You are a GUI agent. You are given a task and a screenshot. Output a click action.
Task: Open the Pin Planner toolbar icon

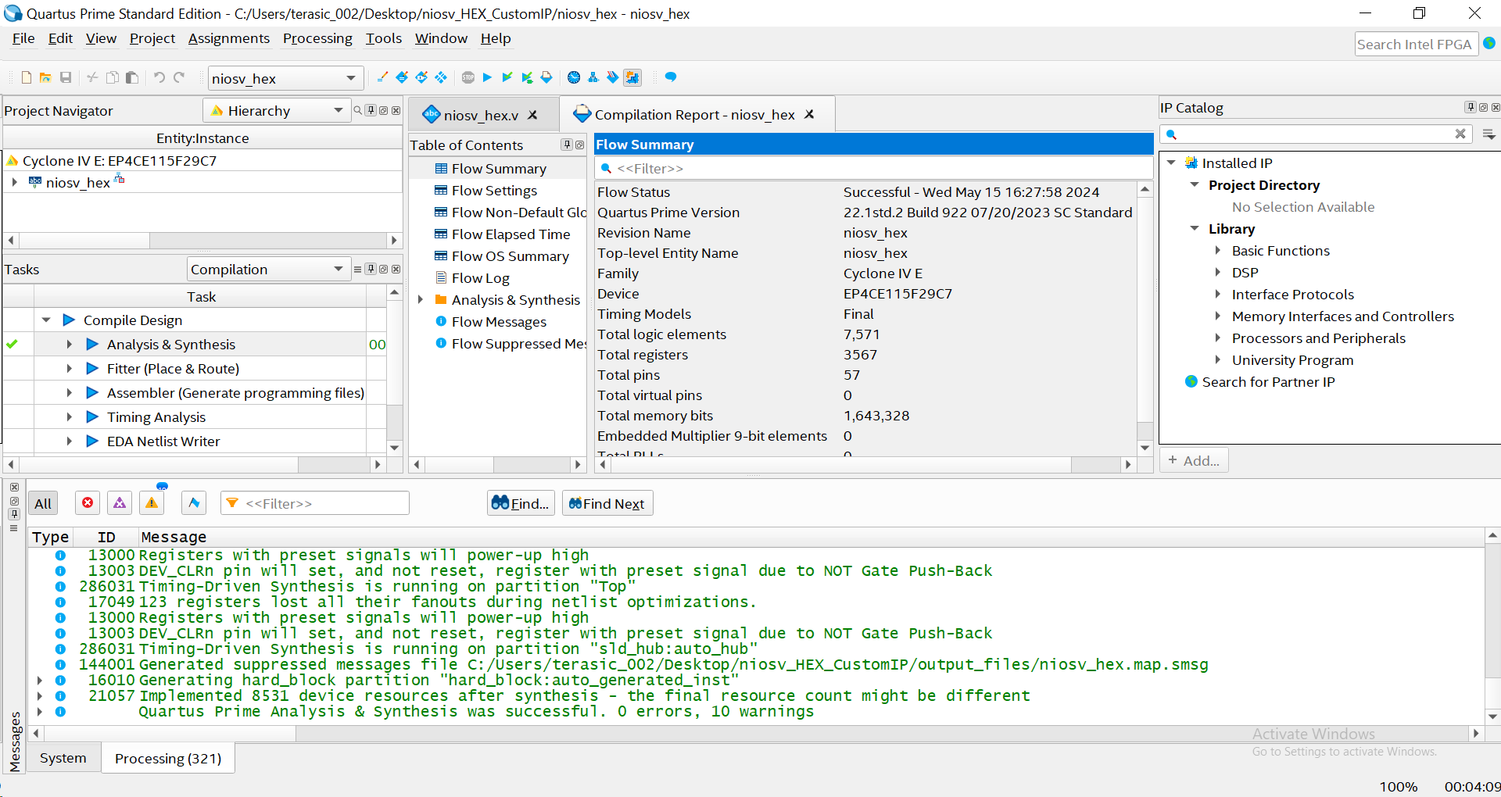pos(421,77)
